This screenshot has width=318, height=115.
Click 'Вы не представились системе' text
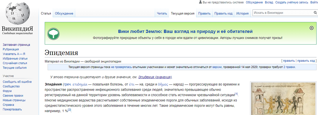point(223,2)
